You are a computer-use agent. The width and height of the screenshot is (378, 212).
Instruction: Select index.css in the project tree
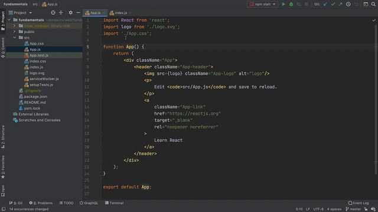pyautogui.click(x=38, y=61)
